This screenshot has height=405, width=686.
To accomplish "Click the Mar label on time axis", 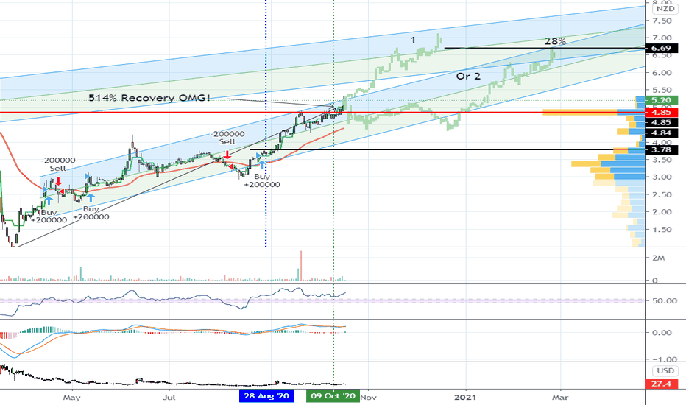I will click(x=560, y=398).
